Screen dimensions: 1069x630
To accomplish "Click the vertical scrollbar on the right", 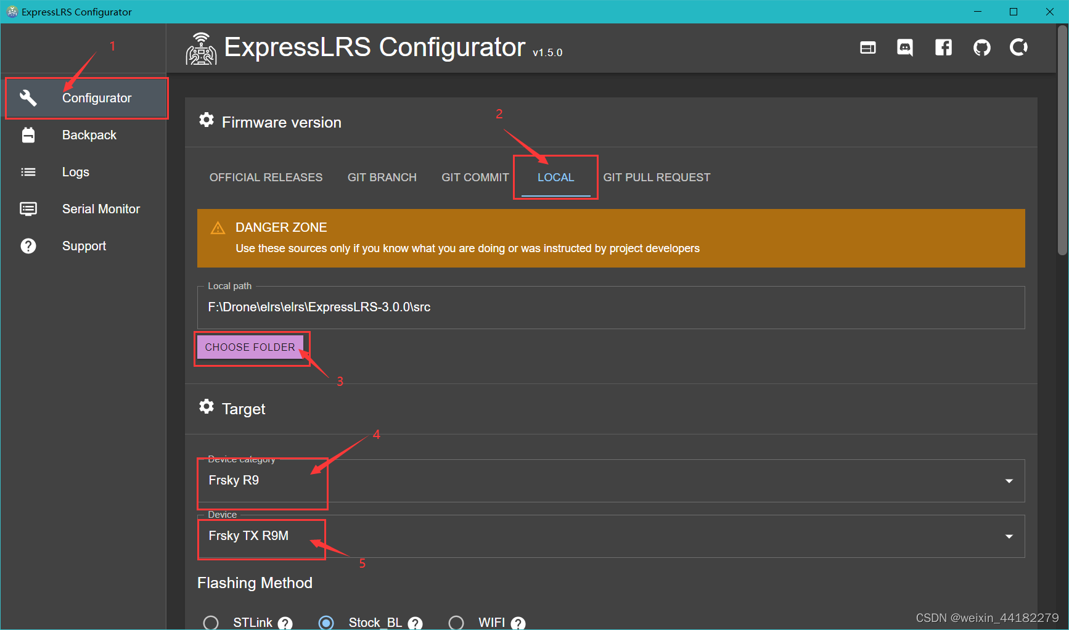I will [x=1062, y=140].
